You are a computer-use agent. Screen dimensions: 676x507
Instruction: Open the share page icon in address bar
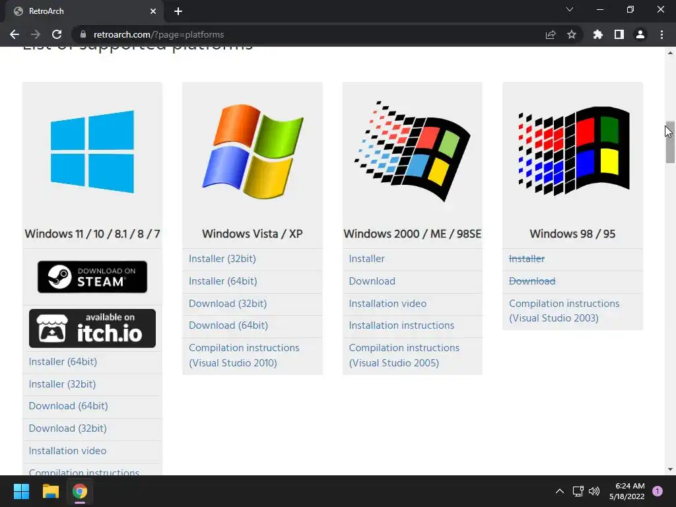click(550, 34)
